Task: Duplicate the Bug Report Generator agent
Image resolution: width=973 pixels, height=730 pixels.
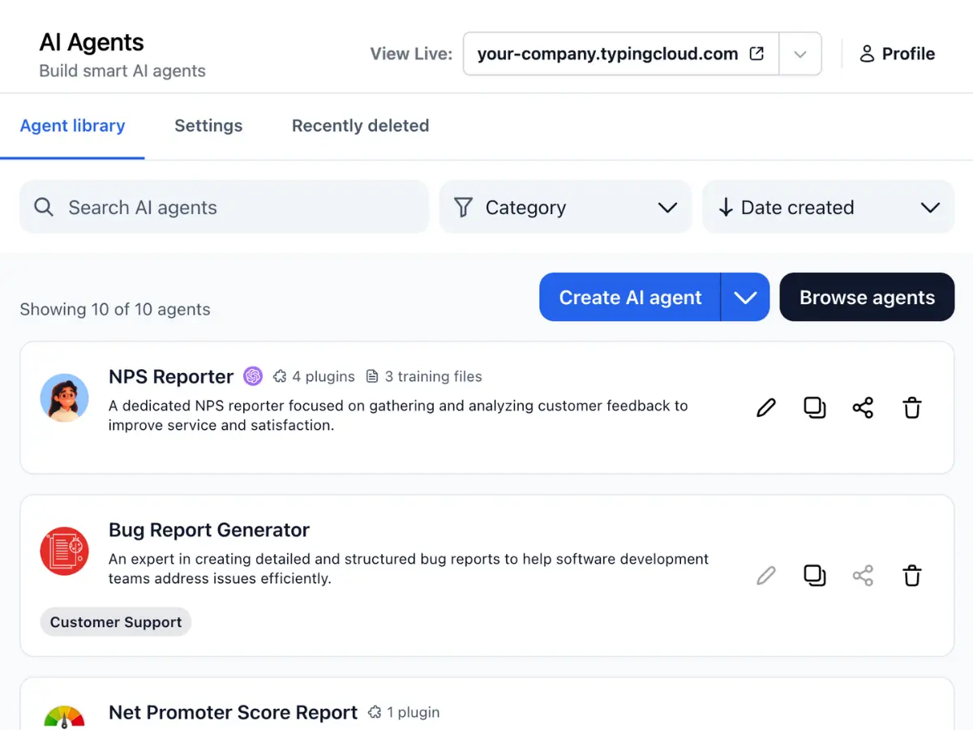Action: point(815,576)
